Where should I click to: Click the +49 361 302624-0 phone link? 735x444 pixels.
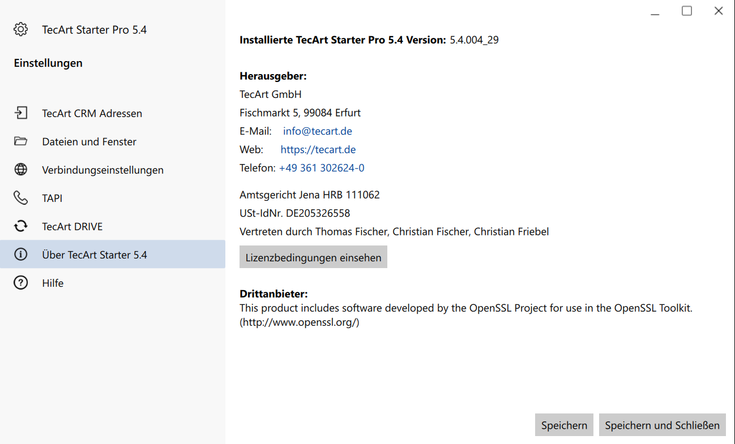point(322,168)
